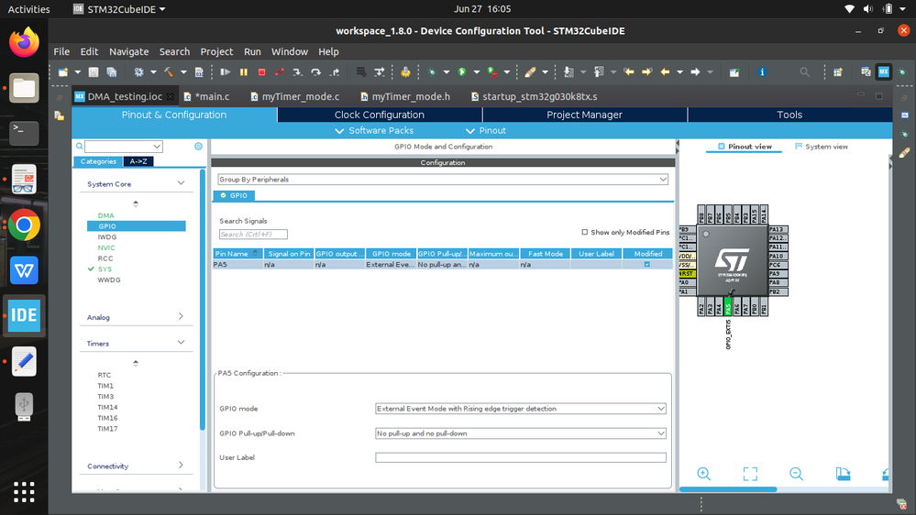Show applications grid in dock
The height and width of the screenshot is (515, 916).
[x=24, y=492]
